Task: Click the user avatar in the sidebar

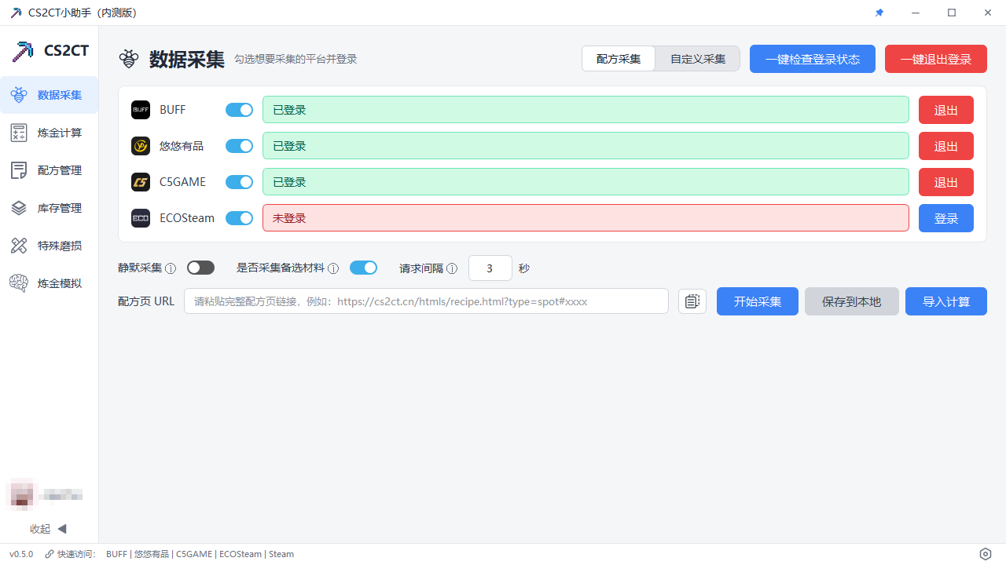Action: [x=20, y=494]
